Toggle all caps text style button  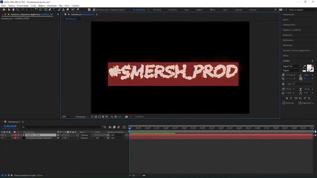coord(296,98)
